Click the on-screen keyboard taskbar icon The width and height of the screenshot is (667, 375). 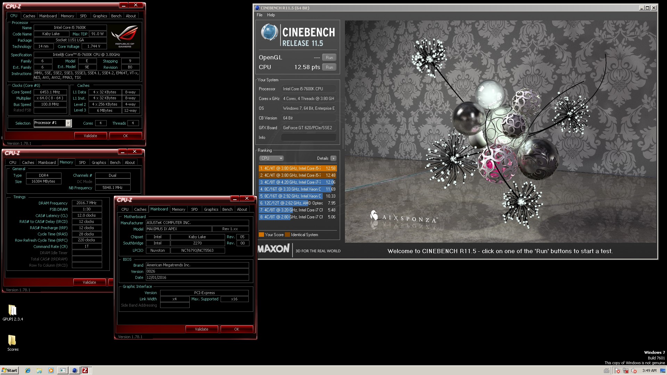point(607,370)
